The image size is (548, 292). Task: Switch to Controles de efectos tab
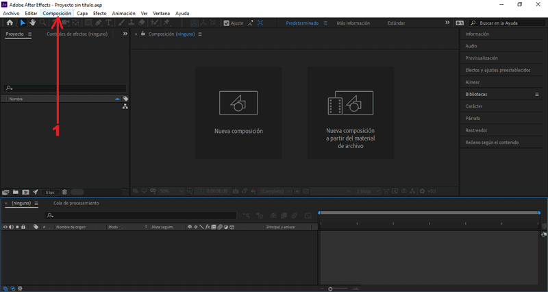(x=77, y=34)
